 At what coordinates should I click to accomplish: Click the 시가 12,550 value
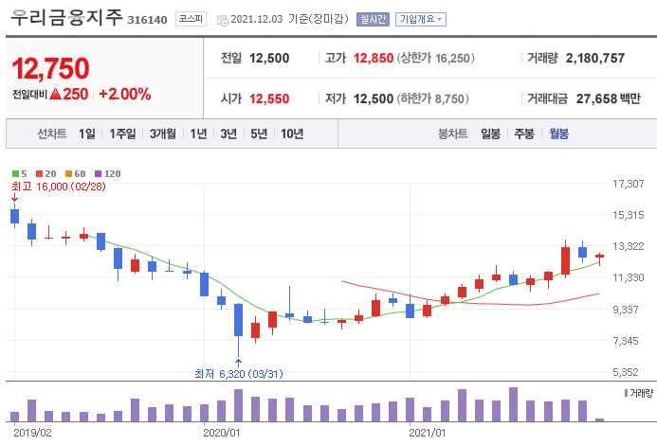coord(269,98)
